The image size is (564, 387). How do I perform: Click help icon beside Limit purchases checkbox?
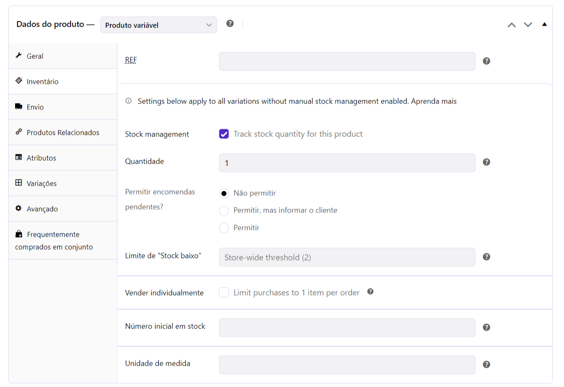click(370, 291)
